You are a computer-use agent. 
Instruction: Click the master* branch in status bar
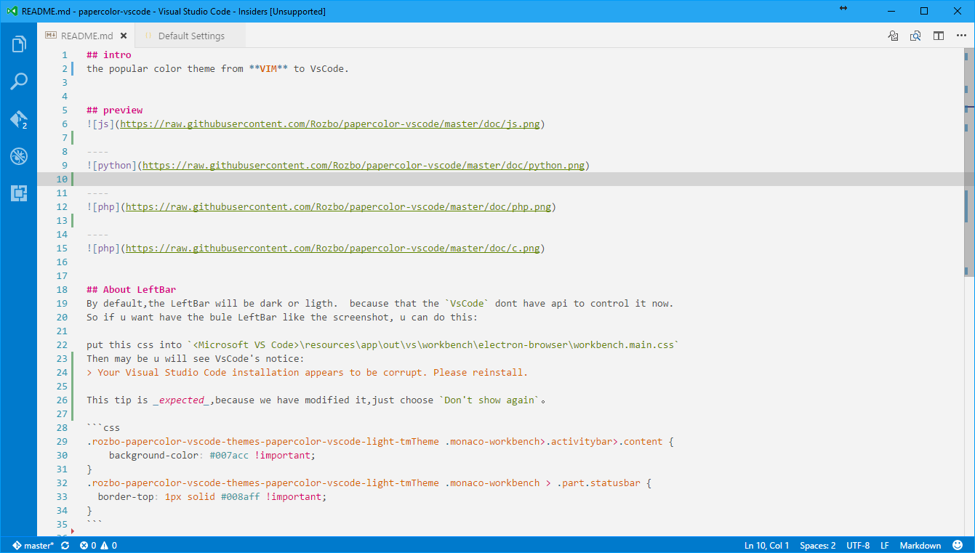click(x=33, y=545)
